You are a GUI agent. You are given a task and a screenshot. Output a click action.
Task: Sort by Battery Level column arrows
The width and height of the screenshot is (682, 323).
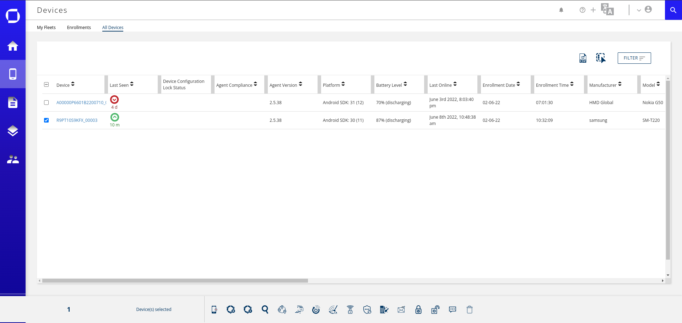(x=405, y=84)
